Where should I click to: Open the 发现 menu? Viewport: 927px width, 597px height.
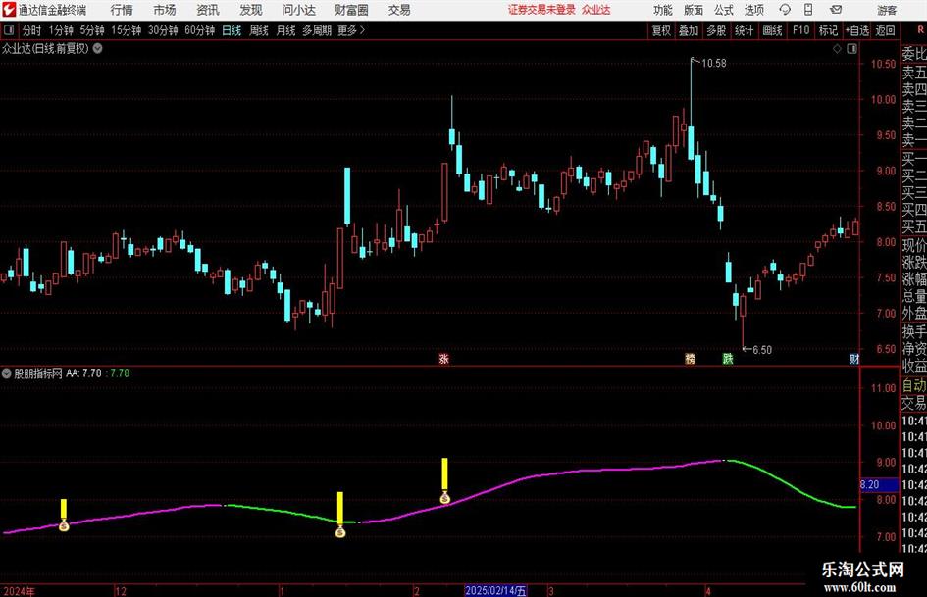click(251, 10)
